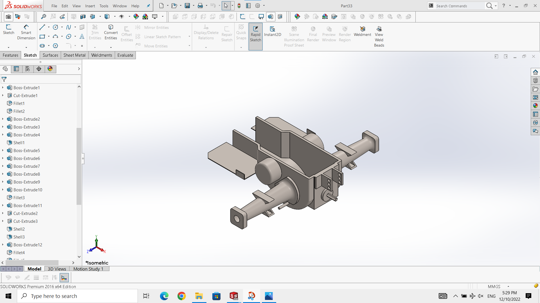This screenshot has height=303, width=540.
Task: Click Windows taskbar search box
Action: click(77, 296)
